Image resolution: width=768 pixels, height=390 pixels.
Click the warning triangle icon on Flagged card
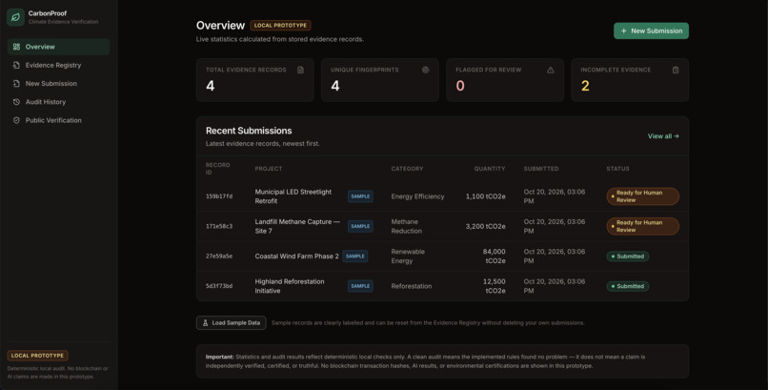point(551,70)
